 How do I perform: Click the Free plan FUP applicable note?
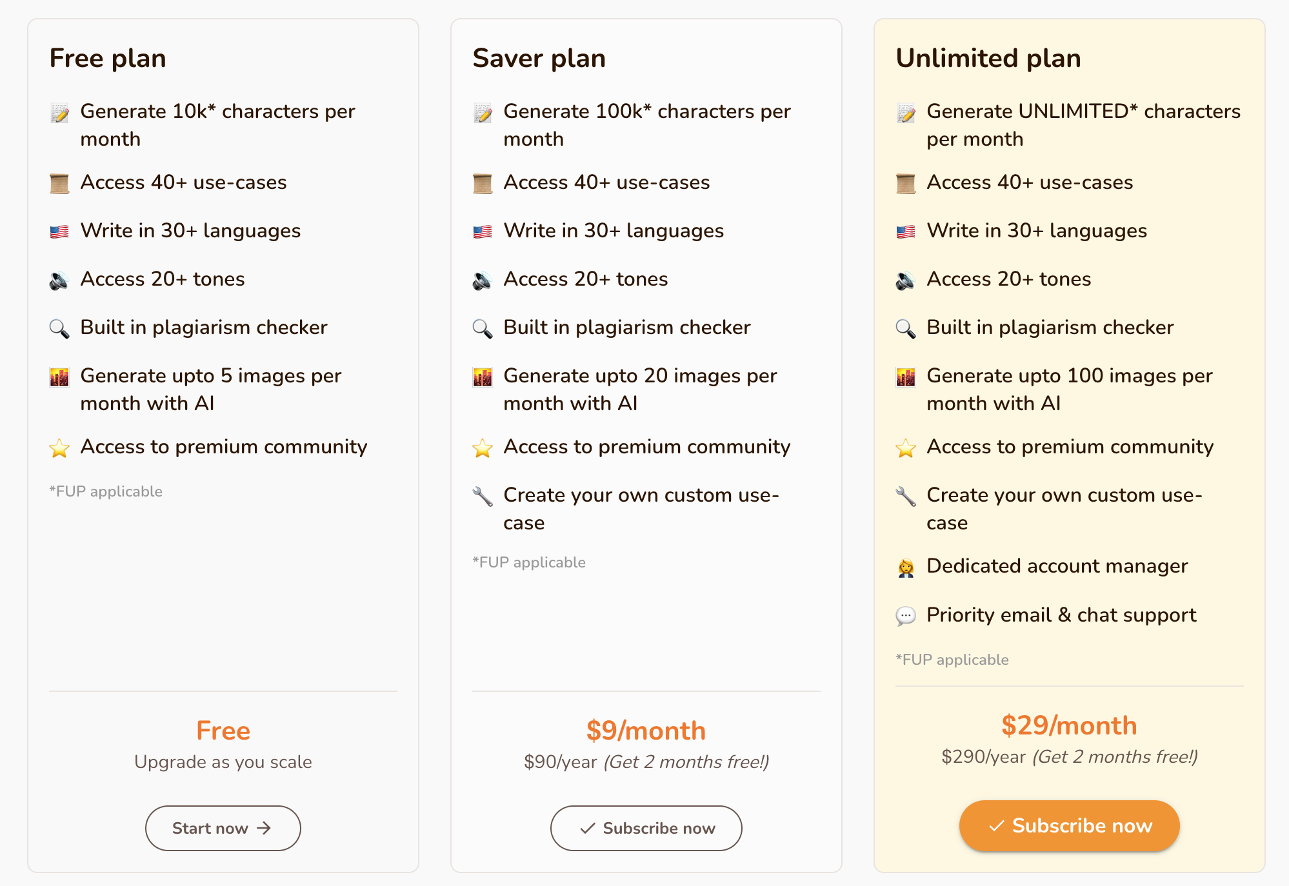coord(106,491)
